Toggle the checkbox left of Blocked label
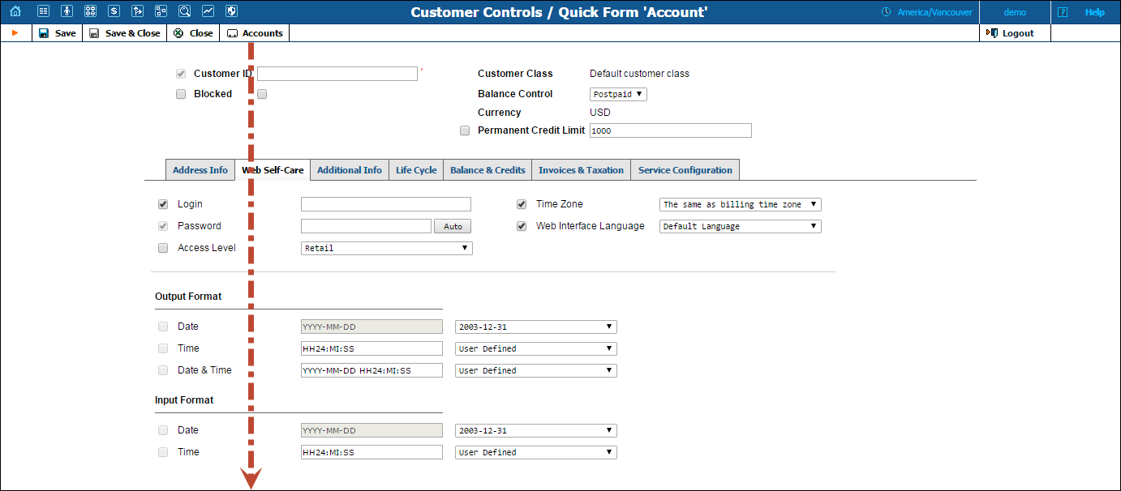The width and height of the screenshot is (1121, 491). [181, 94]
